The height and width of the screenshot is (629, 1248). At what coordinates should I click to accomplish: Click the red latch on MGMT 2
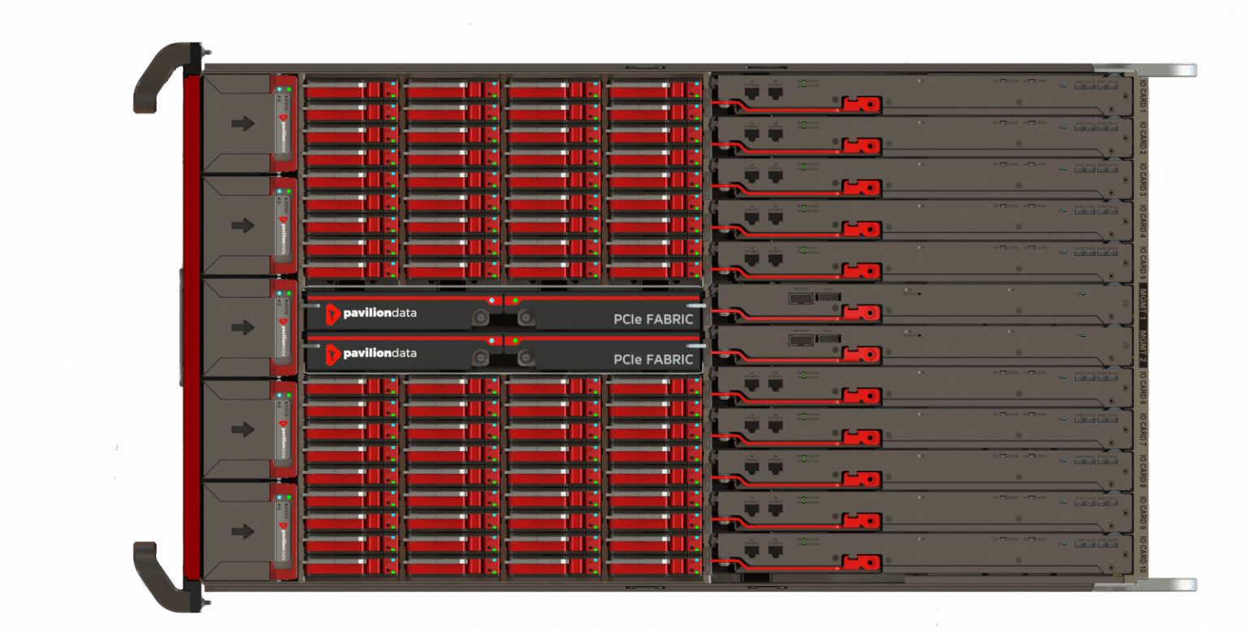(861, 354)
